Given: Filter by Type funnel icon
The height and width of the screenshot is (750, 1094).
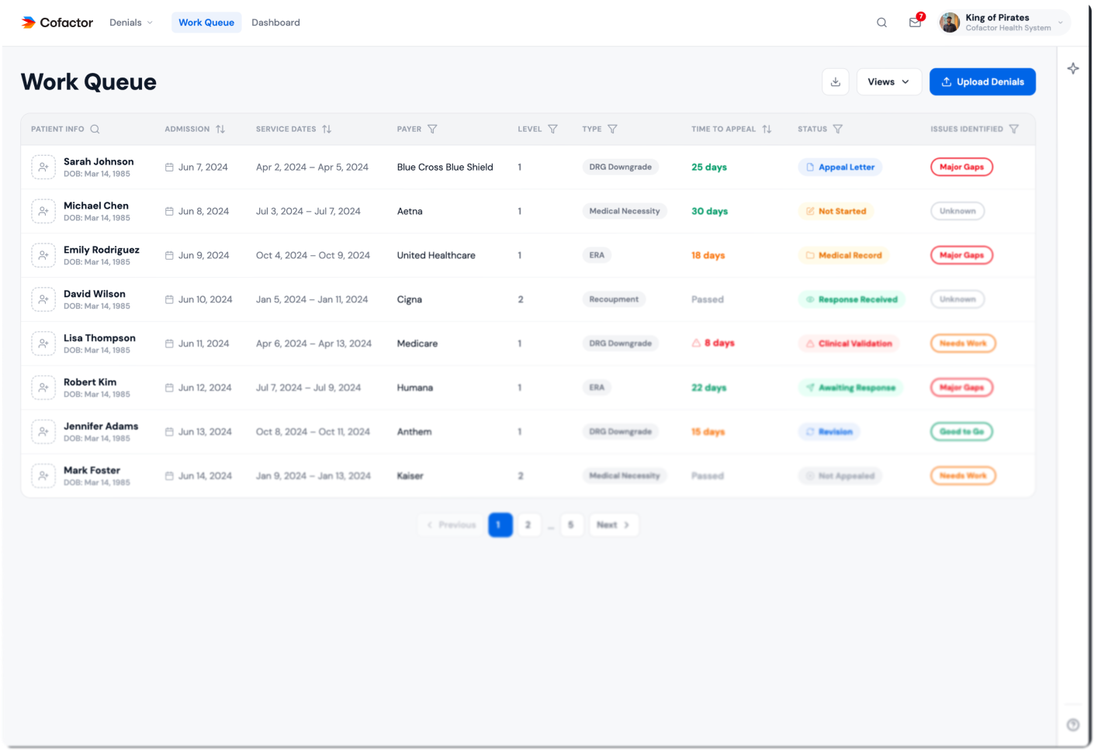Looking at the screenshot, I should pos(612,129).
